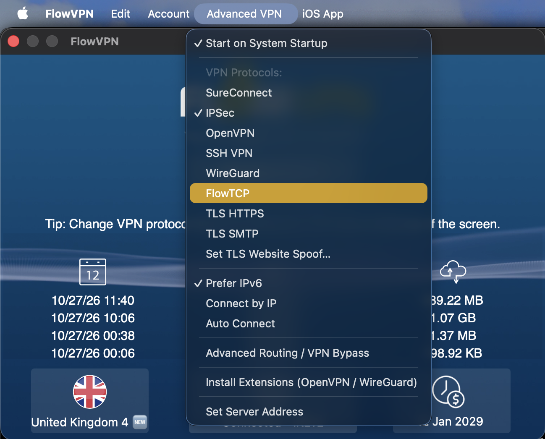Select the OpenVPN protocol
The height and width of the screenshot is (439, 545).
pos(309,133)
